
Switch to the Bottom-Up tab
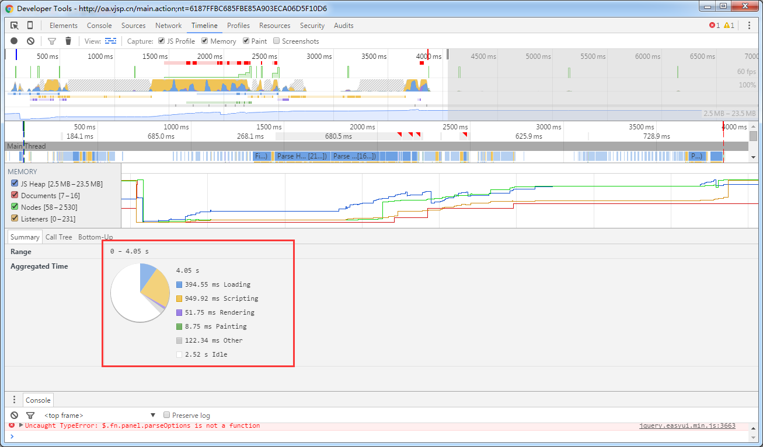(96, 237)
